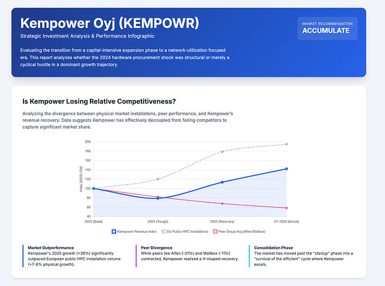This screenshot has width=385, height=286.
Task: Click the ACCUMULATE market recommendation badge
Action: (x=327, y=28)
